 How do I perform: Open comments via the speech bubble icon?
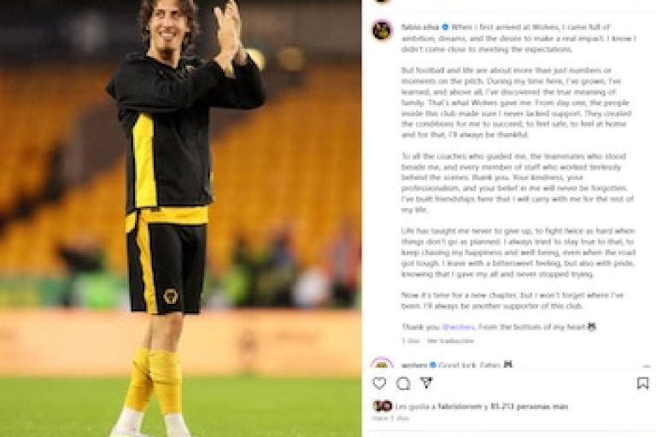point(403,383)
